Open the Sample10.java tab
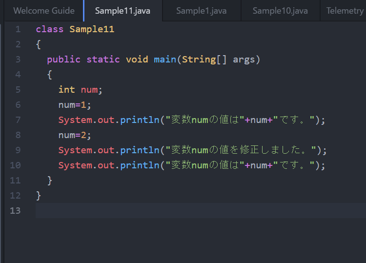 click(280, 11)
